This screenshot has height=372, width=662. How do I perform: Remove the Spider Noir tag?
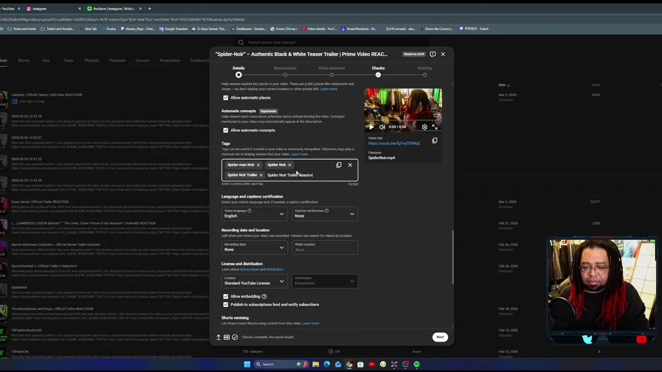click(x=290, y=165)
